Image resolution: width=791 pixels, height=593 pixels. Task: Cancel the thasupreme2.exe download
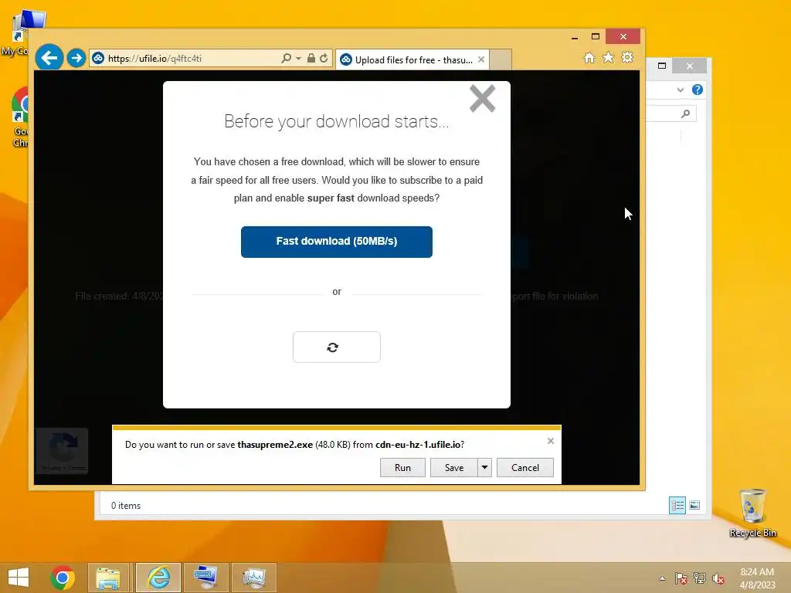tap(525, 467)
